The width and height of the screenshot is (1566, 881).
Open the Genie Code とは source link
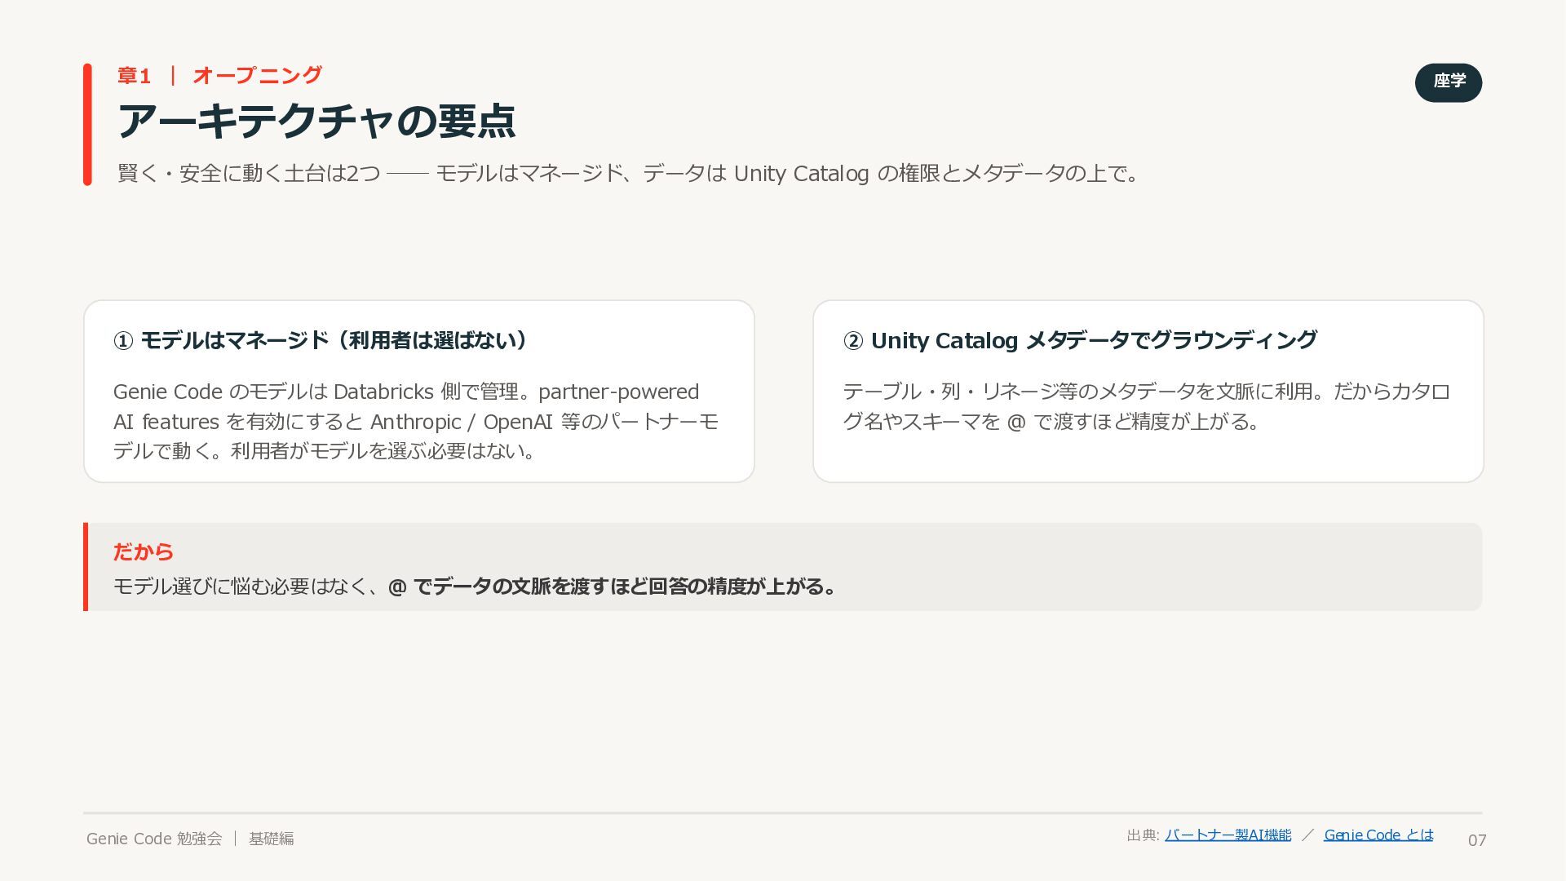(1378, 835)
